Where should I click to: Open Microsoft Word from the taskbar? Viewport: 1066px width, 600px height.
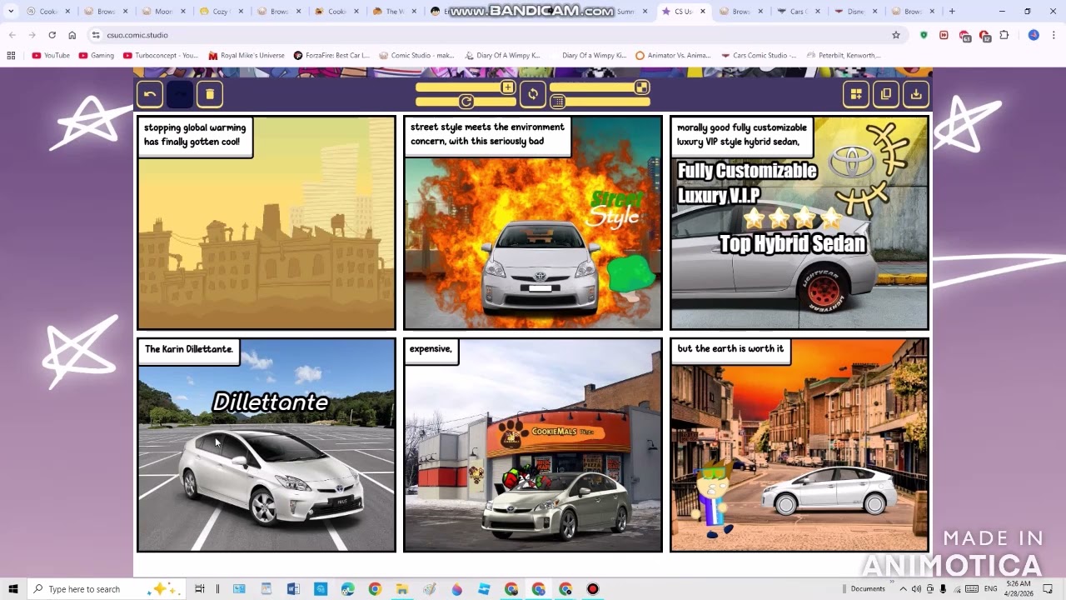click(293, 589)
